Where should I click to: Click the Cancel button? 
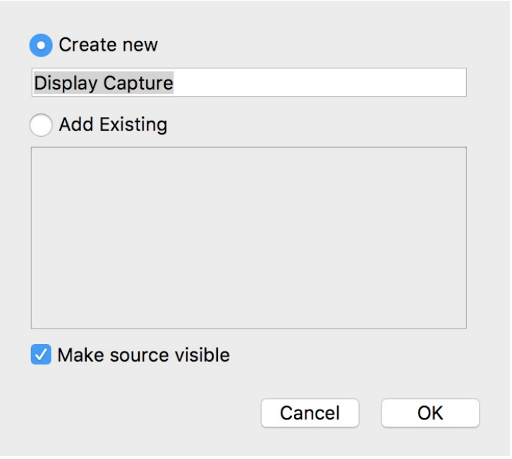pyautogui.click(x=310, y=413)
